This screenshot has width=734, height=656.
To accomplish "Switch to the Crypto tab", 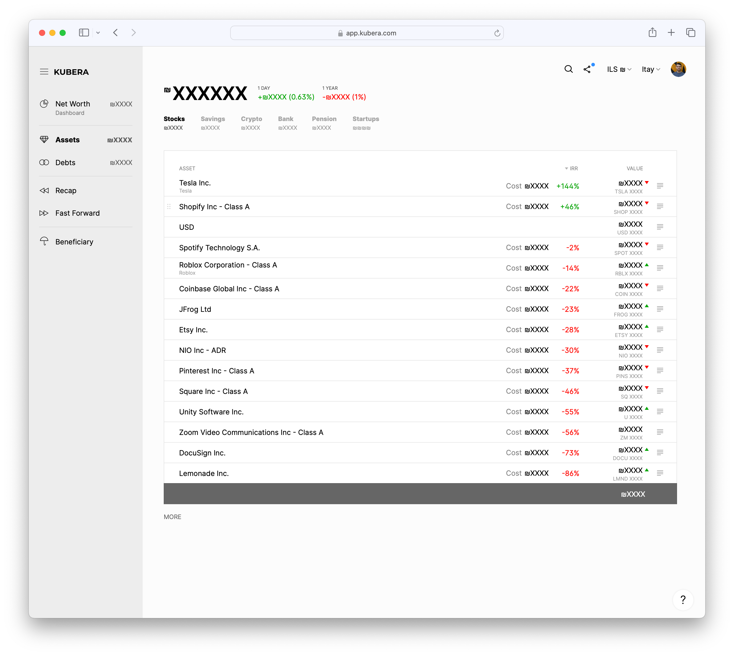I will pyautogui.click(x=252, y=123).
